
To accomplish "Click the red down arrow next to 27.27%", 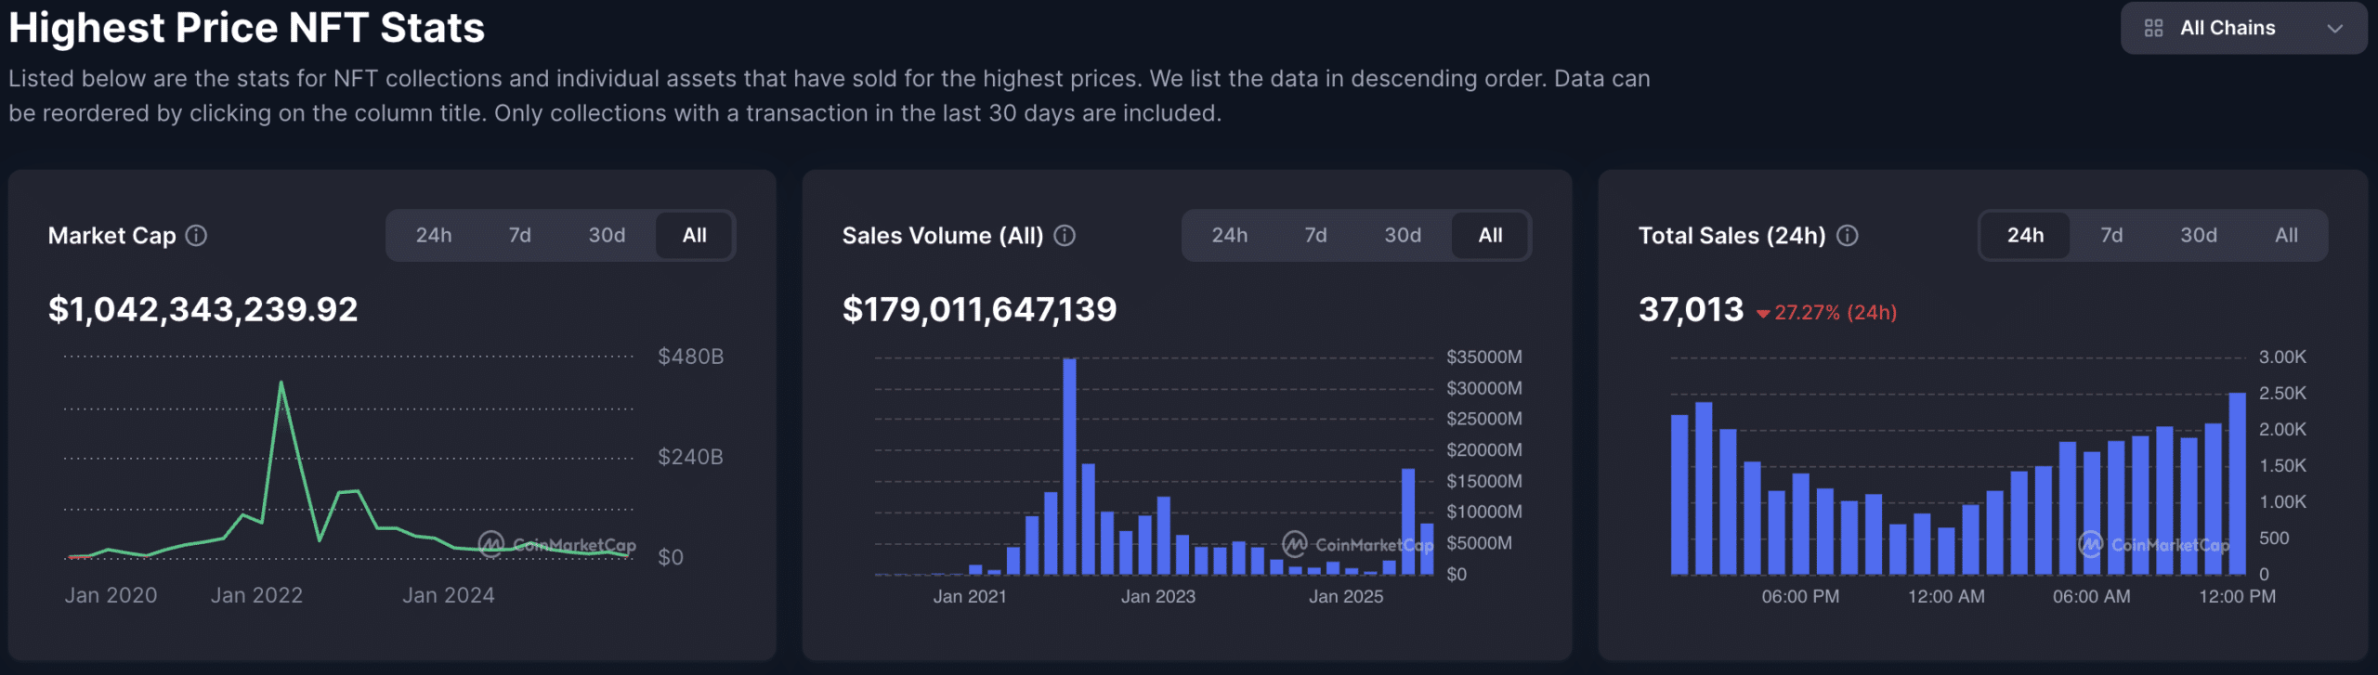I will (1762, 314).
